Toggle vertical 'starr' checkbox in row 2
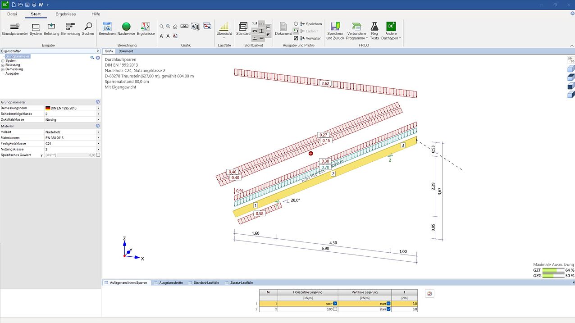The image size is (575, 323). coord(388,309)
